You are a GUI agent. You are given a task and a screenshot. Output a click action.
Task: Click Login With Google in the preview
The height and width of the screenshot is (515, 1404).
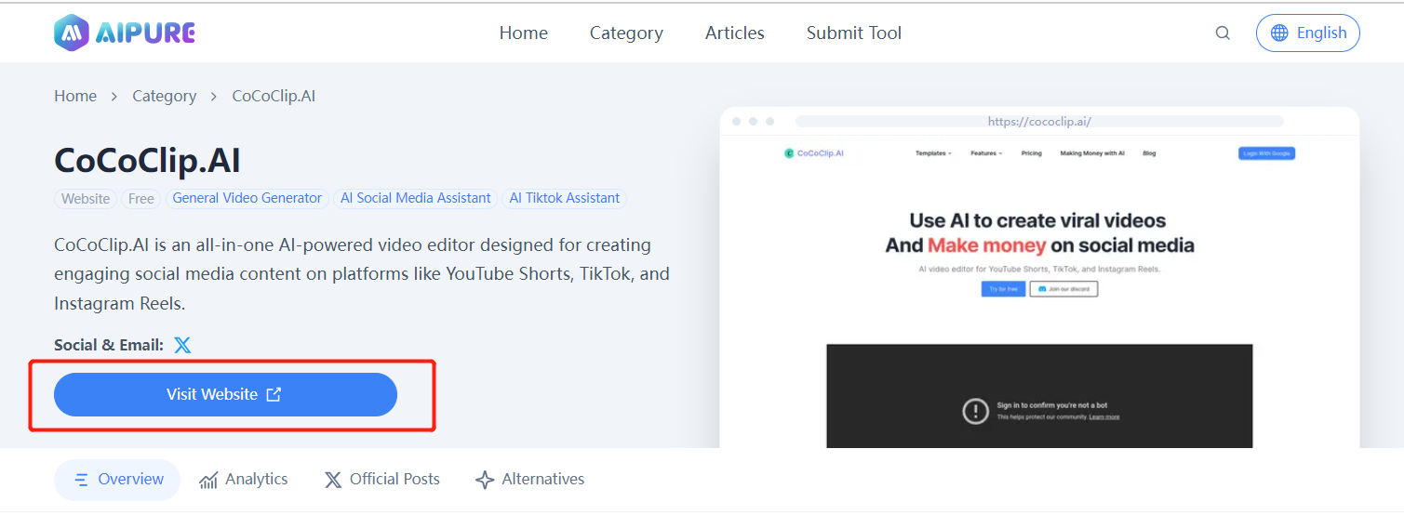click(1266, 153)
